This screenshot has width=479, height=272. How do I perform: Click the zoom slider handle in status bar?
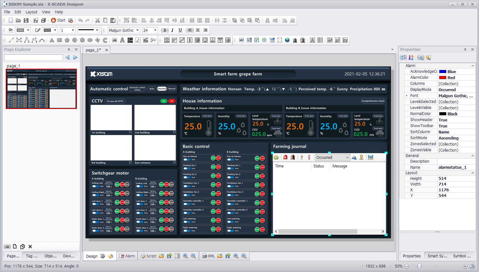coord(419,266)
